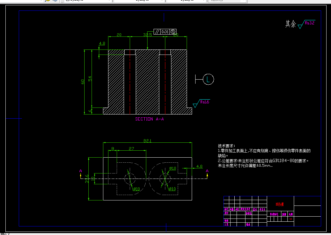Select the 更改文件号 header cell
Viewport: 331px width, 235px height.
coord(245,209)
